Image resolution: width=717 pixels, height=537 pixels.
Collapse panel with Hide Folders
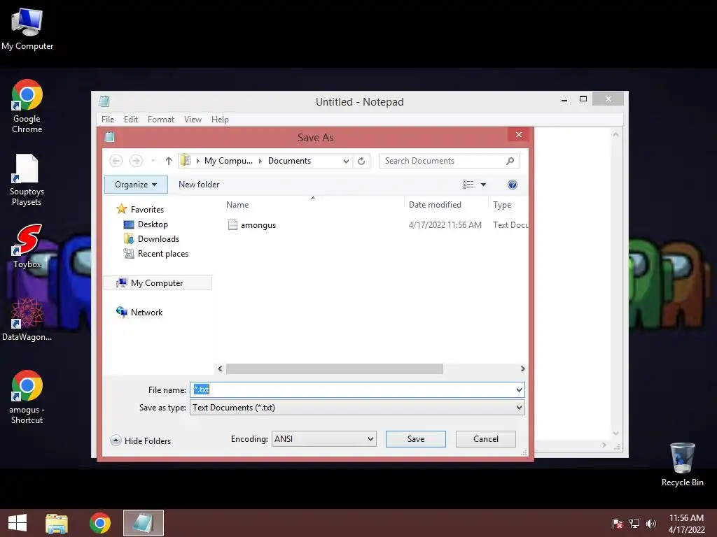(x=141, y=441)
